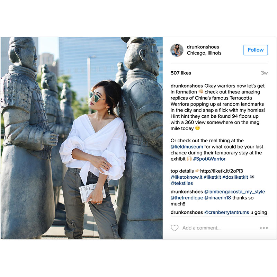
Task: Open the @cranberrytantrums mention
Action: 226,212
